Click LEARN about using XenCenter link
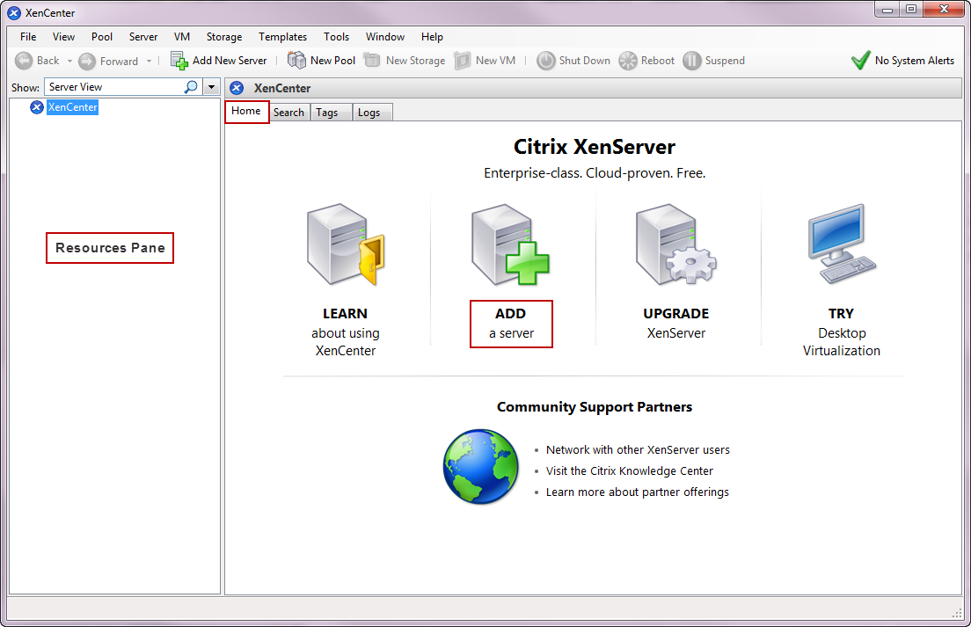Image resolution: width=971 pixels, height=627 pixels. coord(346,332)
